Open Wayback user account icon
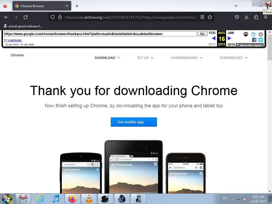The height and width of the screenshot is (204, 272). [x=246, y=34]
